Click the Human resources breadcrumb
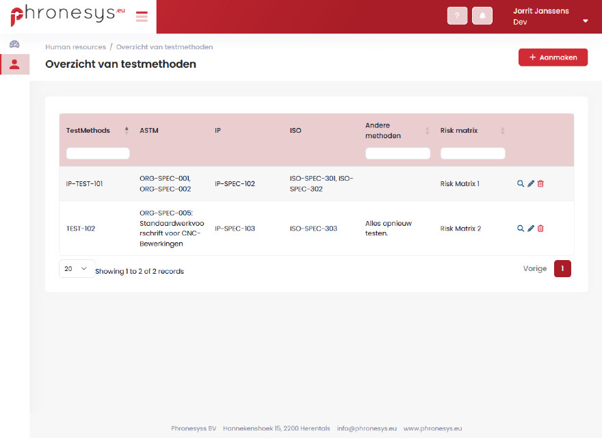 tap(75, 47)
